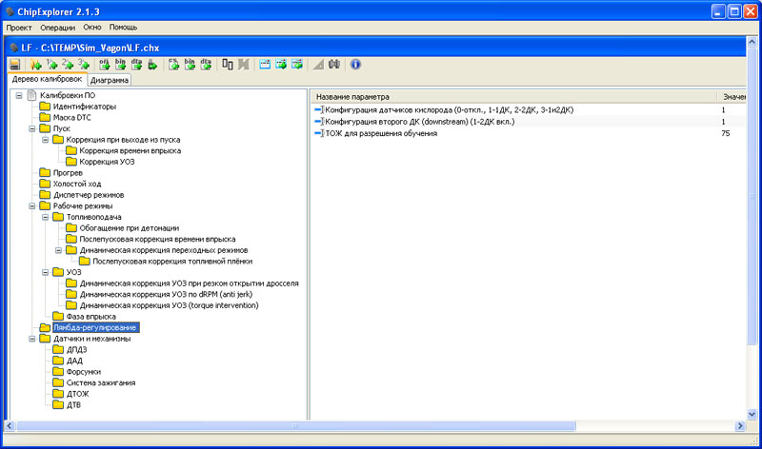Click the blue info icon in toolbar
Screen dimensions: 762x449
pyautogui.click(x=355, y=65)
